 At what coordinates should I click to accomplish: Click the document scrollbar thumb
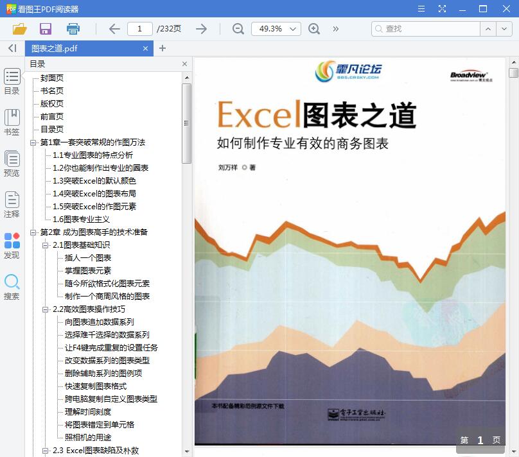513,73
